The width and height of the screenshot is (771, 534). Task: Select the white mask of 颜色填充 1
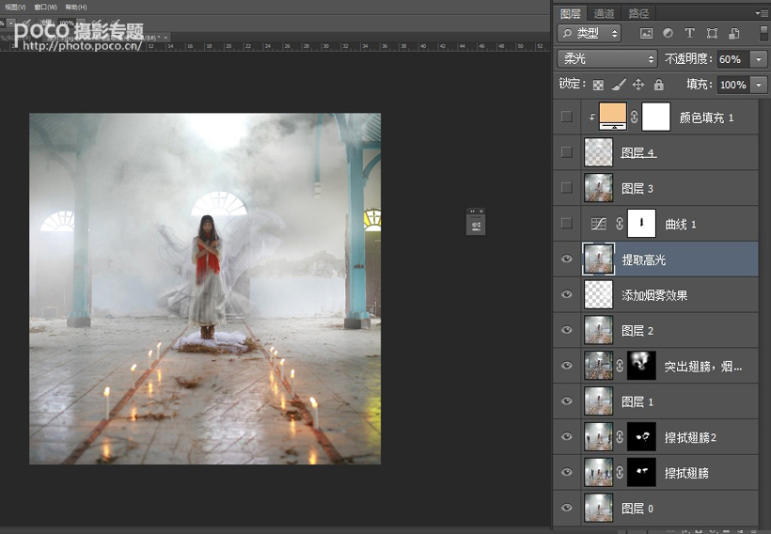pos(656,117)
